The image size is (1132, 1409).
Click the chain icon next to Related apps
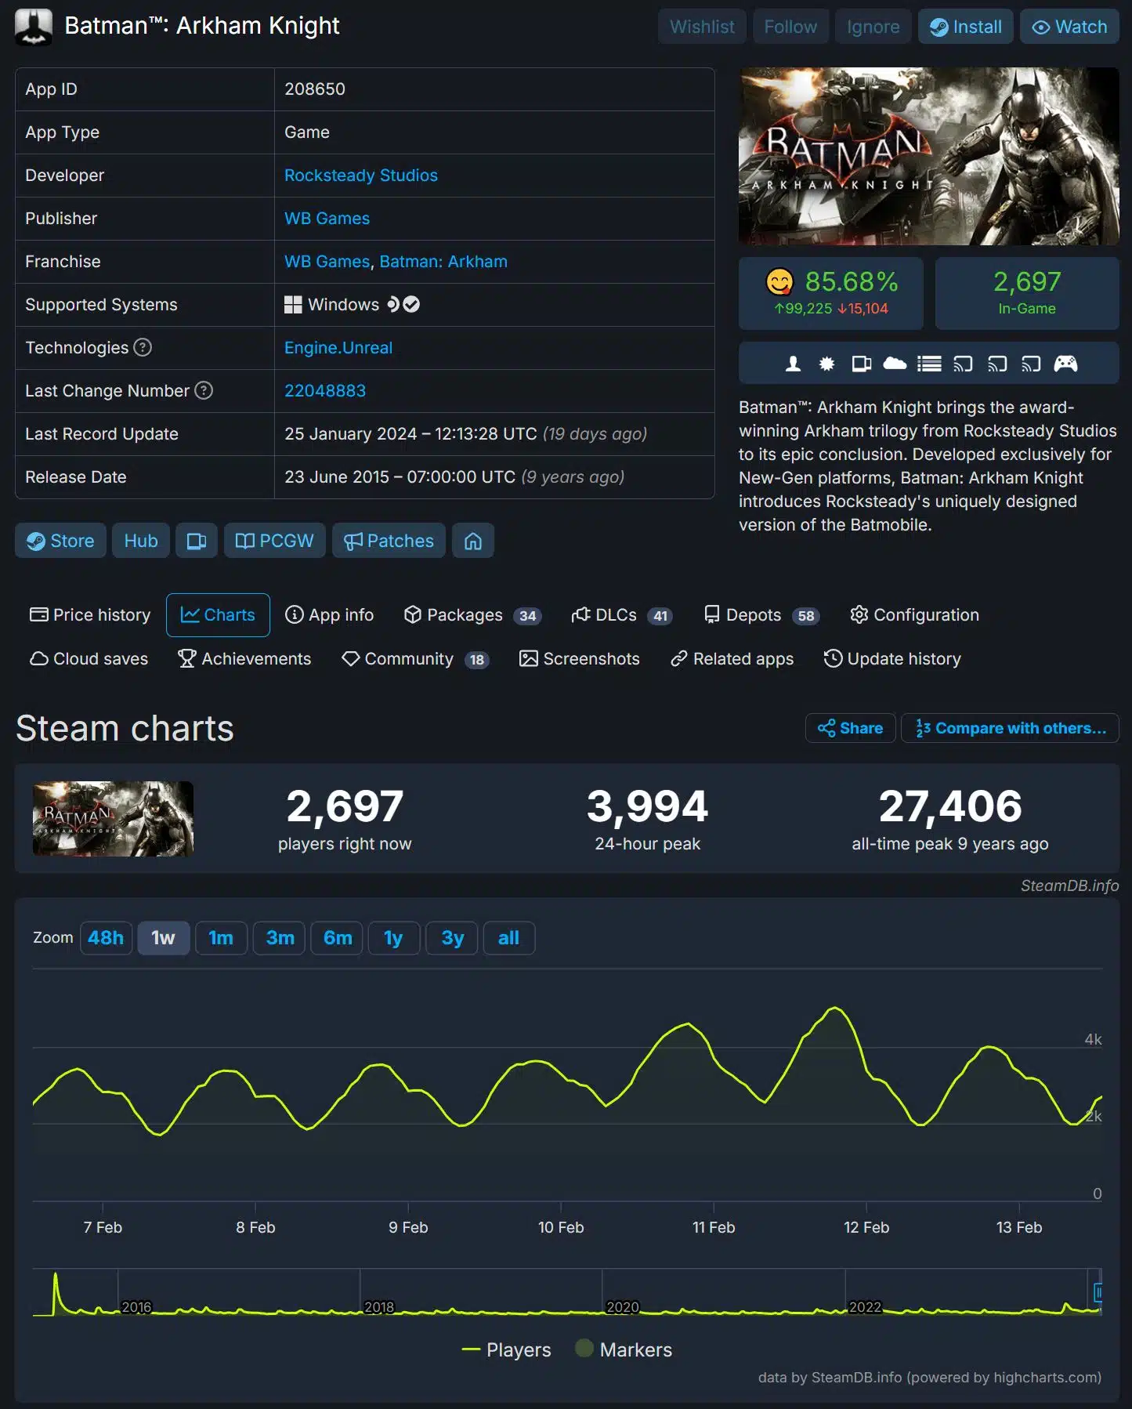678,659
